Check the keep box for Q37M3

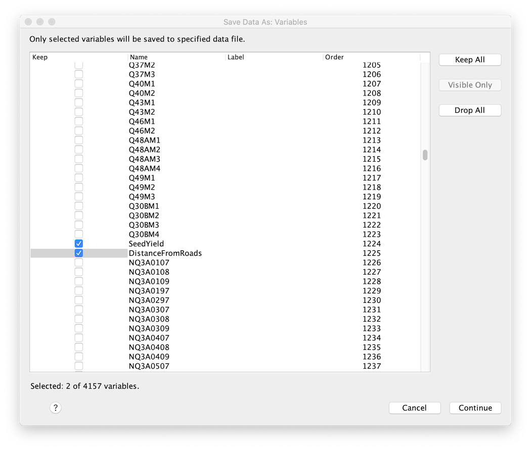coord(78,74)
